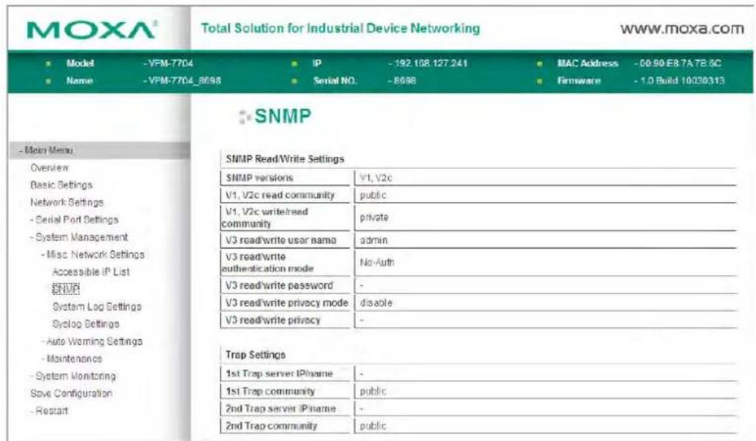Open Syslog Settings
This screenshot has width=756, height=441.
tap(85, 324)
